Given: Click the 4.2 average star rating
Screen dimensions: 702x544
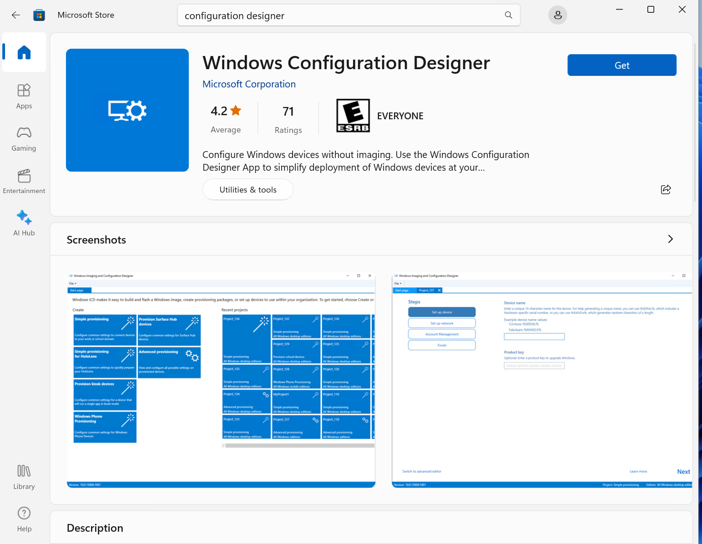Looking at the screenshot, I should tap(226, 118).
